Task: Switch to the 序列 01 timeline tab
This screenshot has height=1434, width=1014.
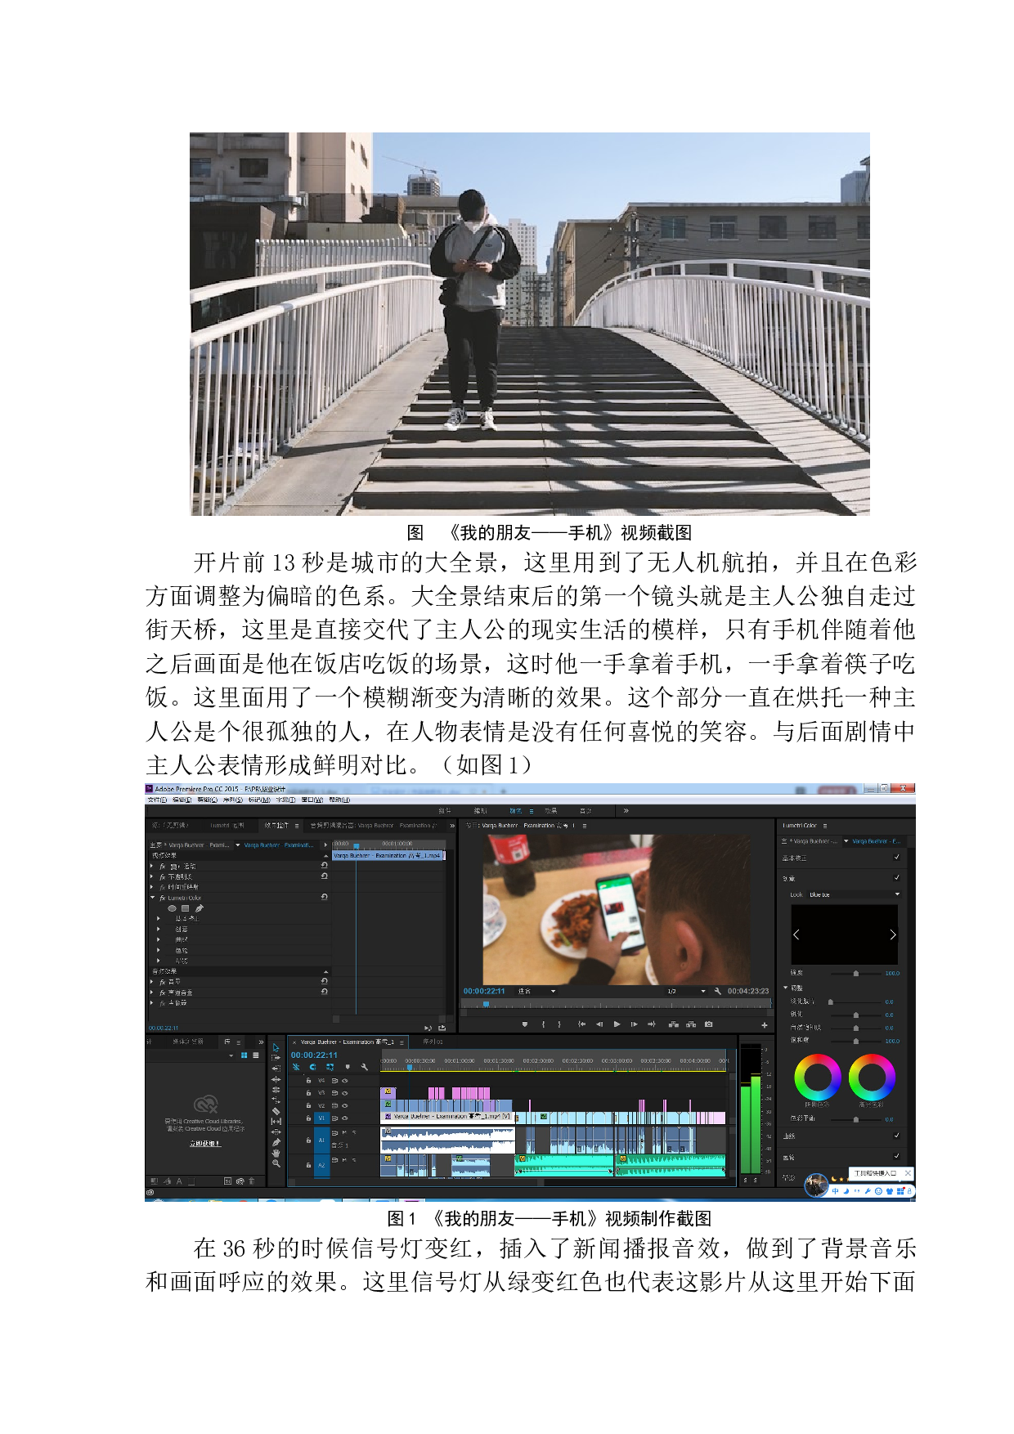Action: 433,1042
